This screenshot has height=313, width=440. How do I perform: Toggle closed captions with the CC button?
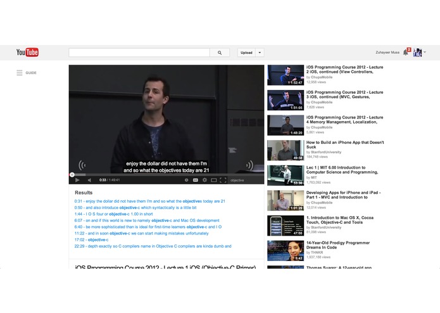point(195,180)
